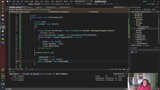Open the Build menu

click(32, 1)
